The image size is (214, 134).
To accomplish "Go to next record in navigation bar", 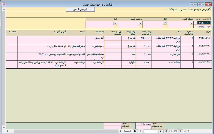I will (160, 131).
